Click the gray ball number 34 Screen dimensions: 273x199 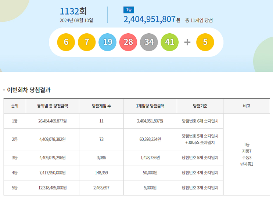click(x=149, y=42)
